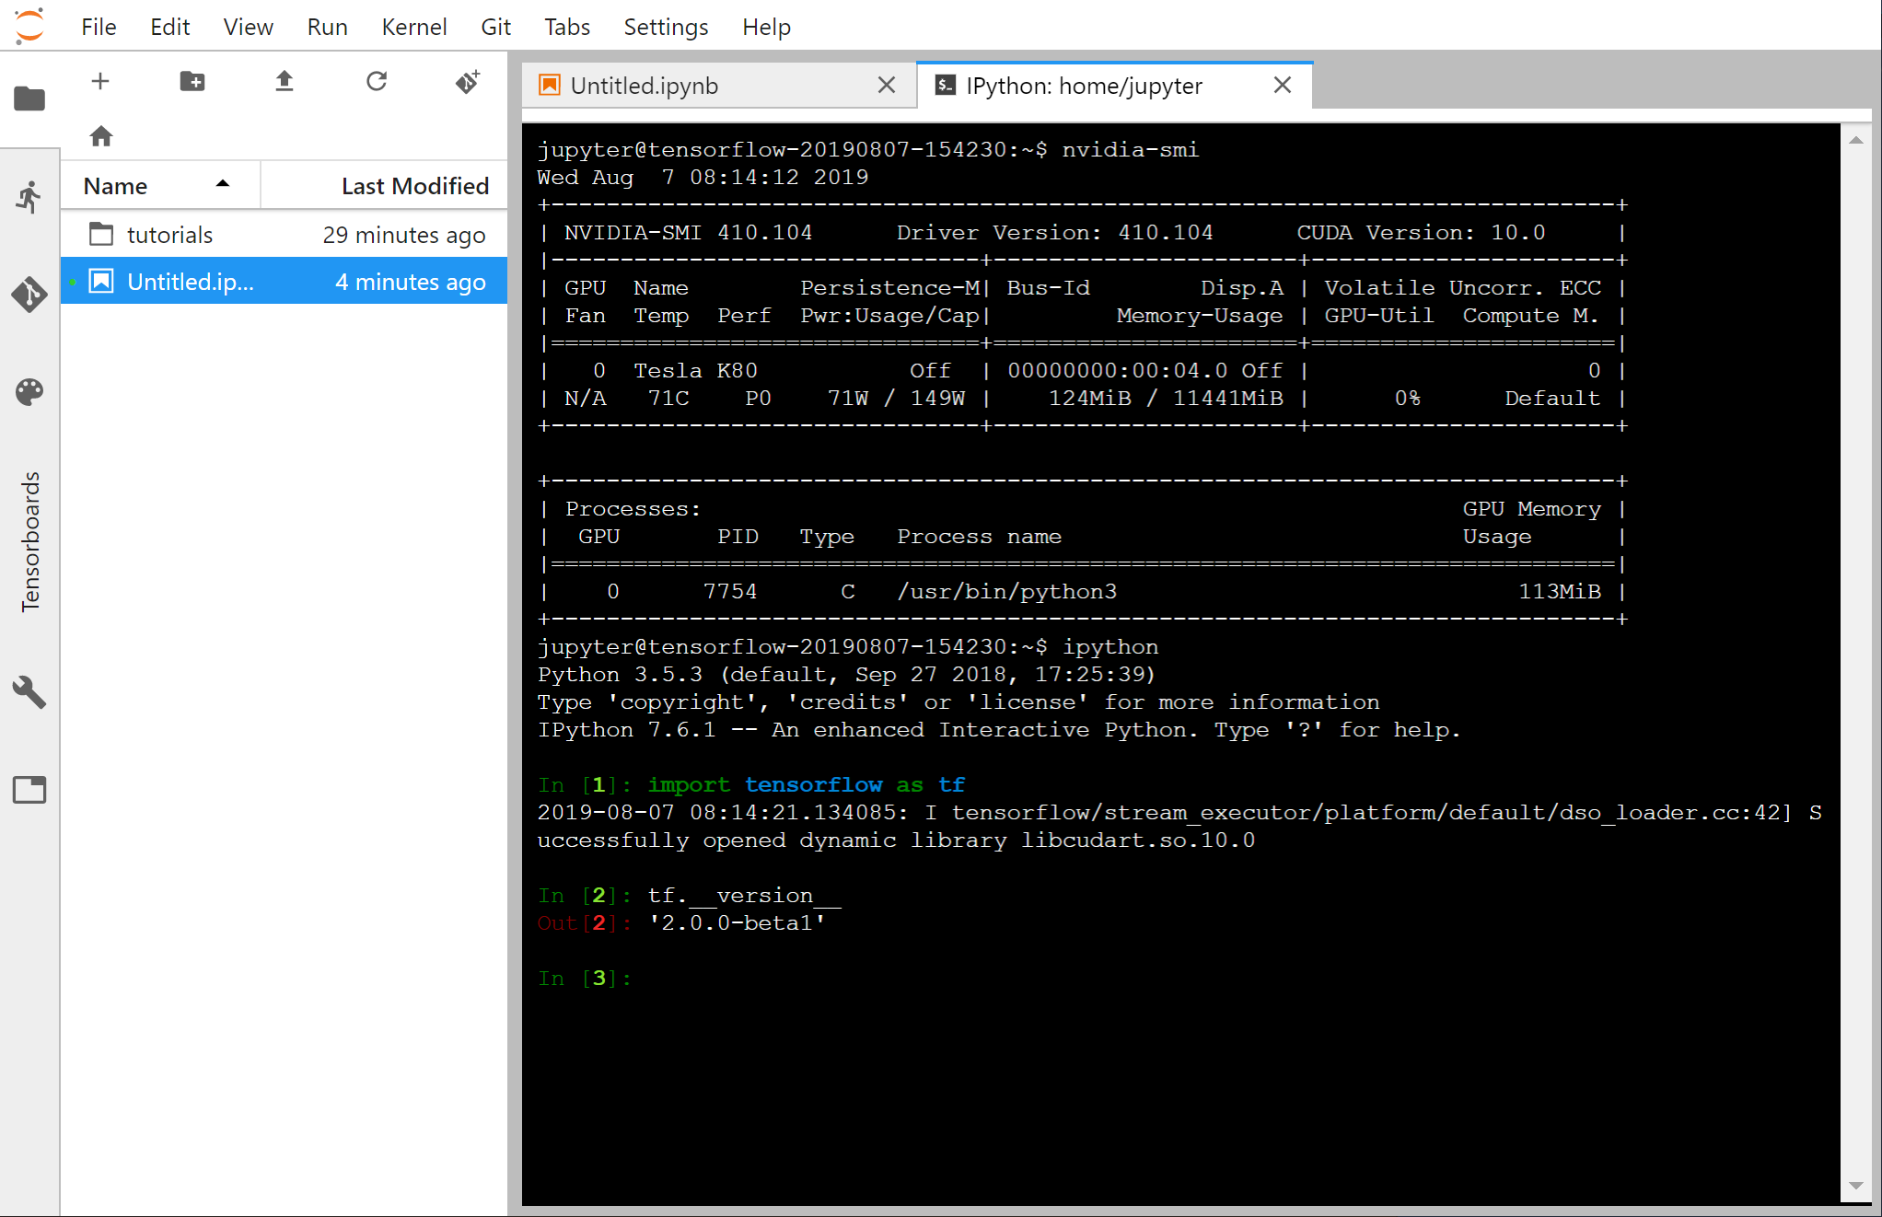Screen dimensions: 1882x1217
Task: Close the IPython terminal tab
Action: click(1283, 86)
